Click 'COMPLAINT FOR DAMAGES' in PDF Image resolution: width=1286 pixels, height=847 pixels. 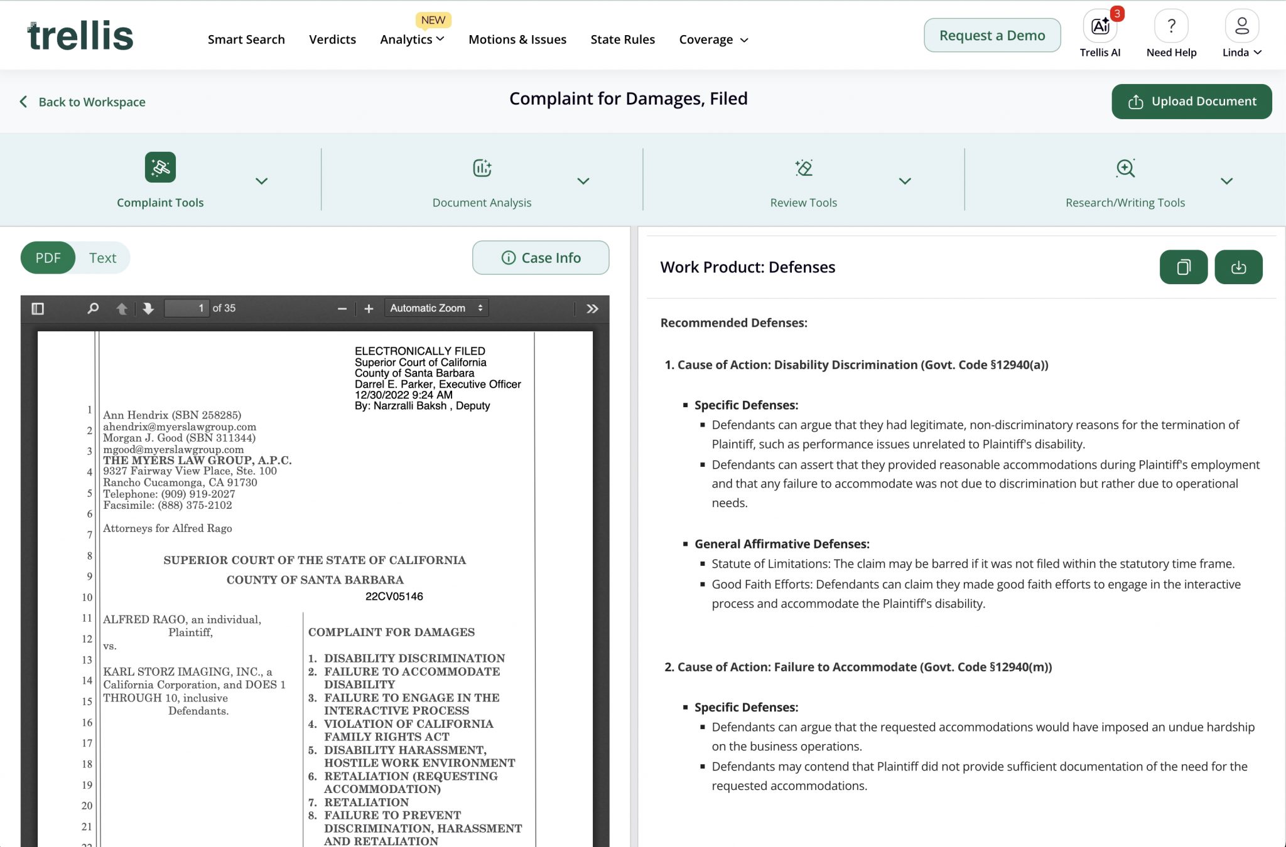[x=391, y=632]
